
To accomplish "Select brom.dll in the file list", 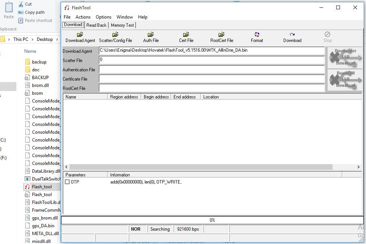I will [37, 85].
